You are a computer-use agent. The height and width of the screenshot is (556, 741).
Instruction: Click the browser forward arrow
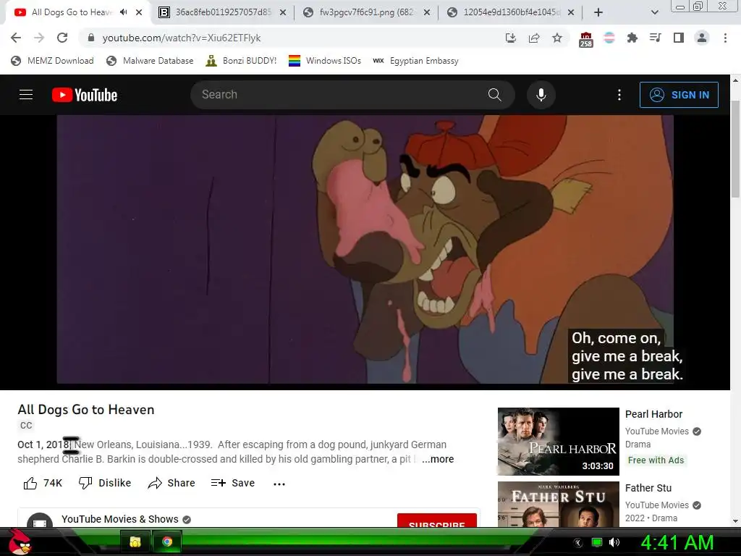[39, 38]
